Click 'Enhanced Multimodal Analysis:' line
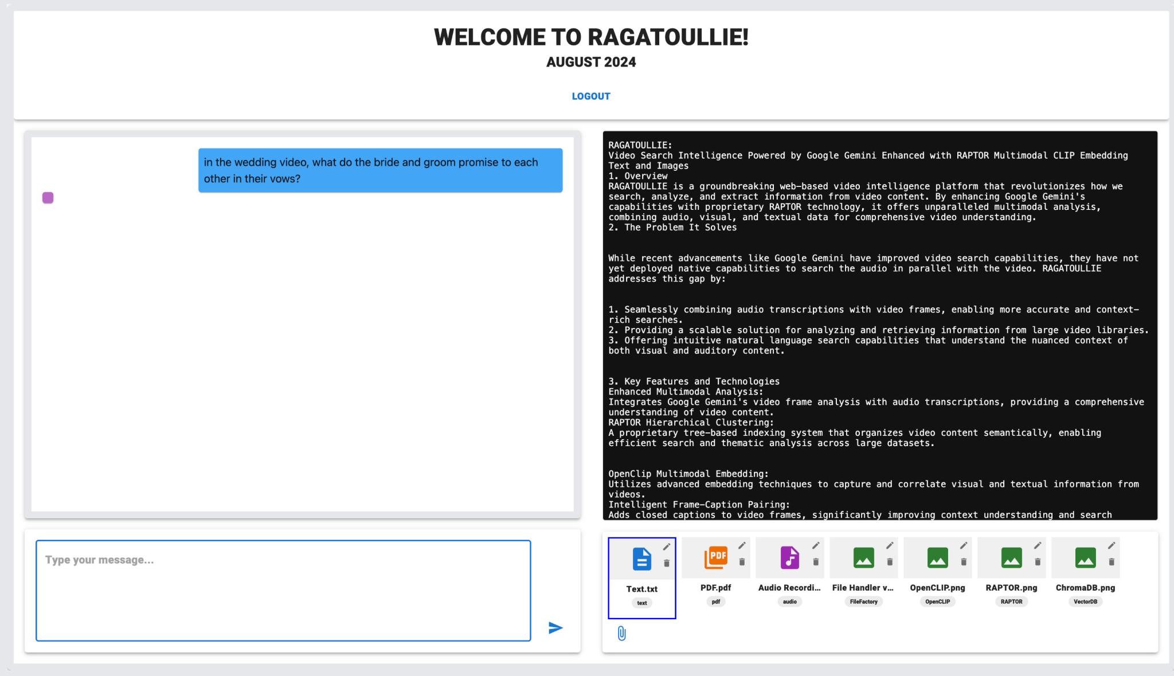The image size is (1174, 676). tap(686, 392)
